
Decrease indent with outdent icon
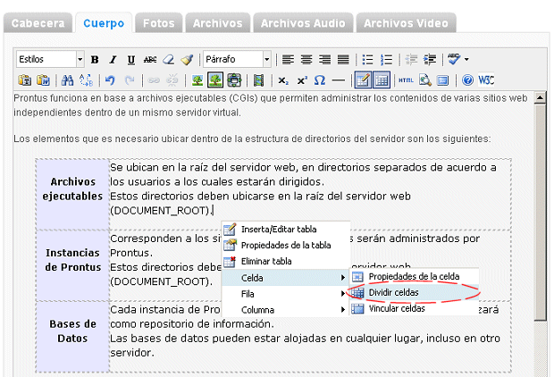pos(411,60)
